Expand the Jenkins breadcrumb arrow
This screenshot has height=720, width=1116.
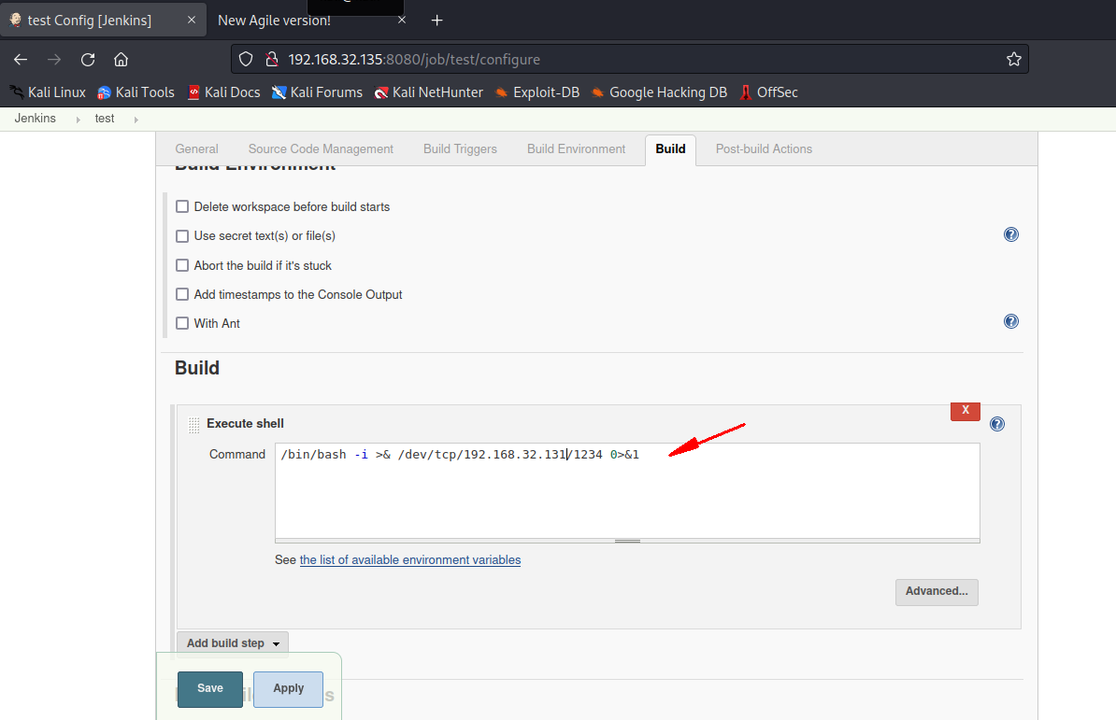coord(78,120)
